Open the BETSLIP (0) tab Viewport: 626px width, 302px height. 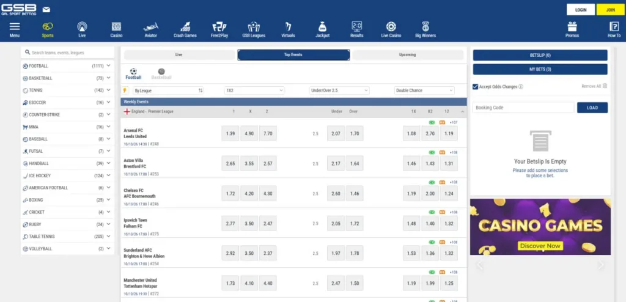coord(540,55)
